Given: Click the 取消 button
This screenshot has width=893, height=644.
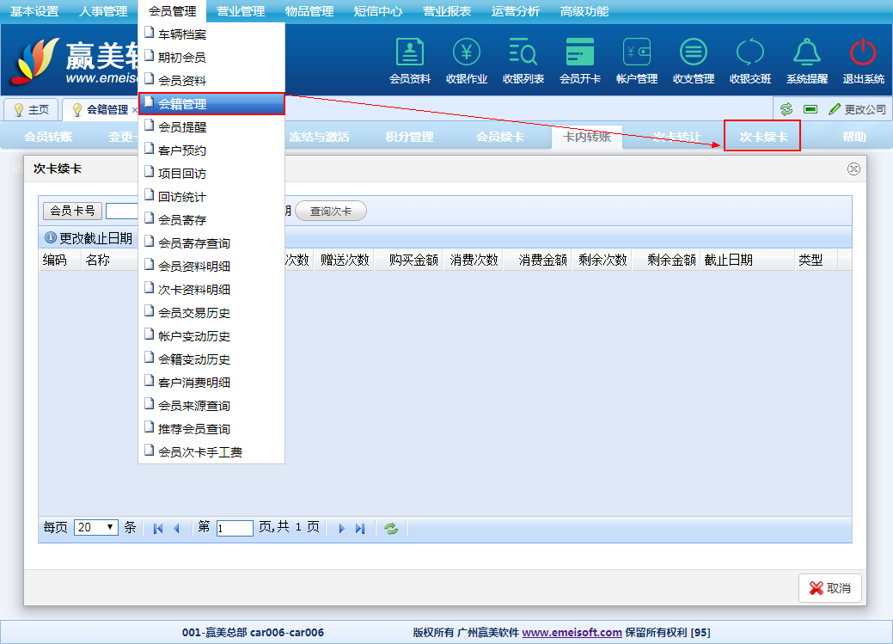Looking at the screenshot, I should (829, 588).
